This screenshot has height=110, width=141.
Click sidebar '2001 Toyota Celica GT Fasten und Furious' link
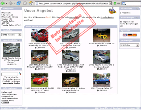pyautogui.click(x=11, y=60)
